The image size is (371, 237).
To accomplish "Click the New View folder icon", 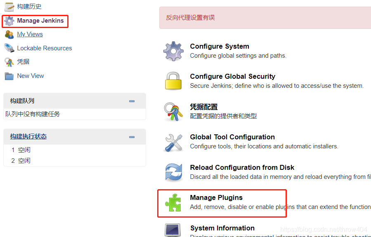I will tap(9, 76).
